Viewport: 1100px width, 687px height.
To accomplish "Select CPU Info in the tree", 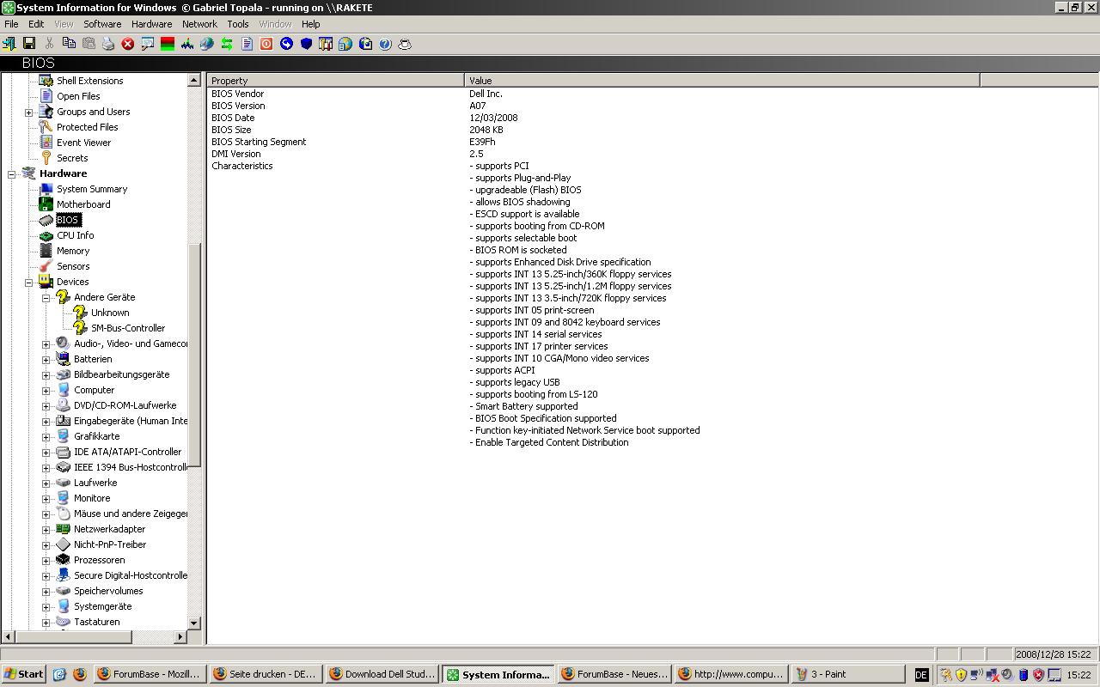I will point(76,235).
